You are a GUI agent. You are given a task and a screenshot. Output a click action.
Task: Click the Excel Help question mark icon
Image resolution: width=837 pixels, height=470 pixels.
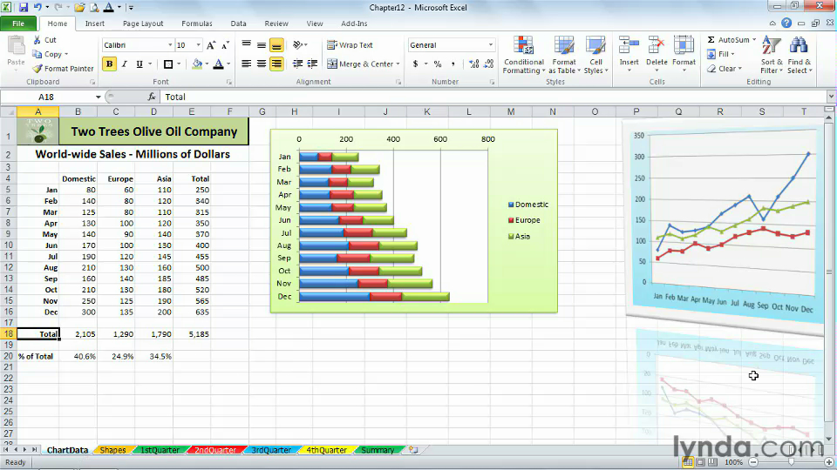786,23
